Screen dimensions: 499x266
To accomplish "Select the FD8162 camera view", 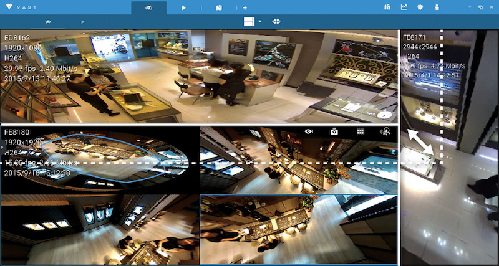I will [x=198, y=75].
